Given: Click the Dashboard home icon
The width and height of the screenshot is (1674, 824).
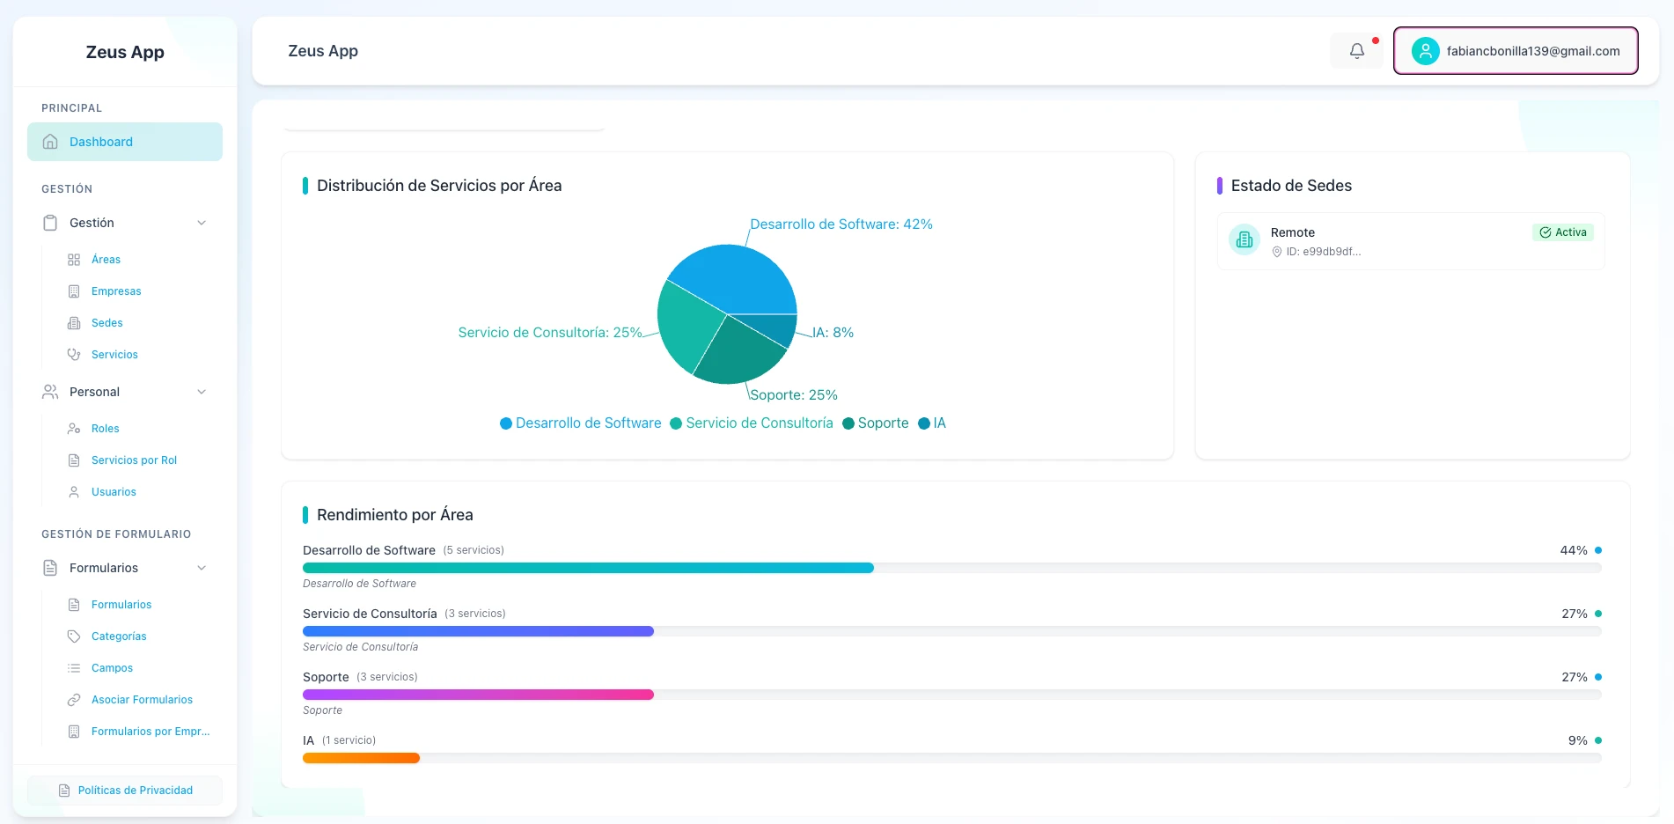Looking at the screenshot, I should pyautogui.click(x=50, y=142).
